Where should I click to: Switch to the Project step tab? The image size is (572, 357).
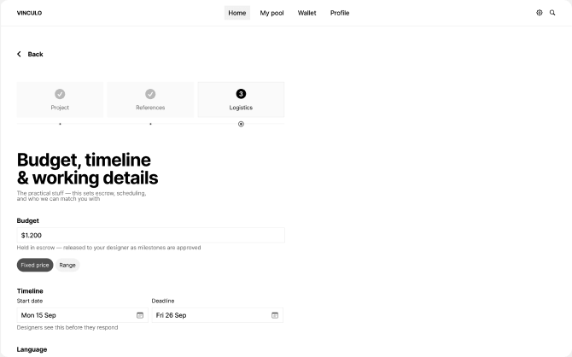[x=60, y=100]
